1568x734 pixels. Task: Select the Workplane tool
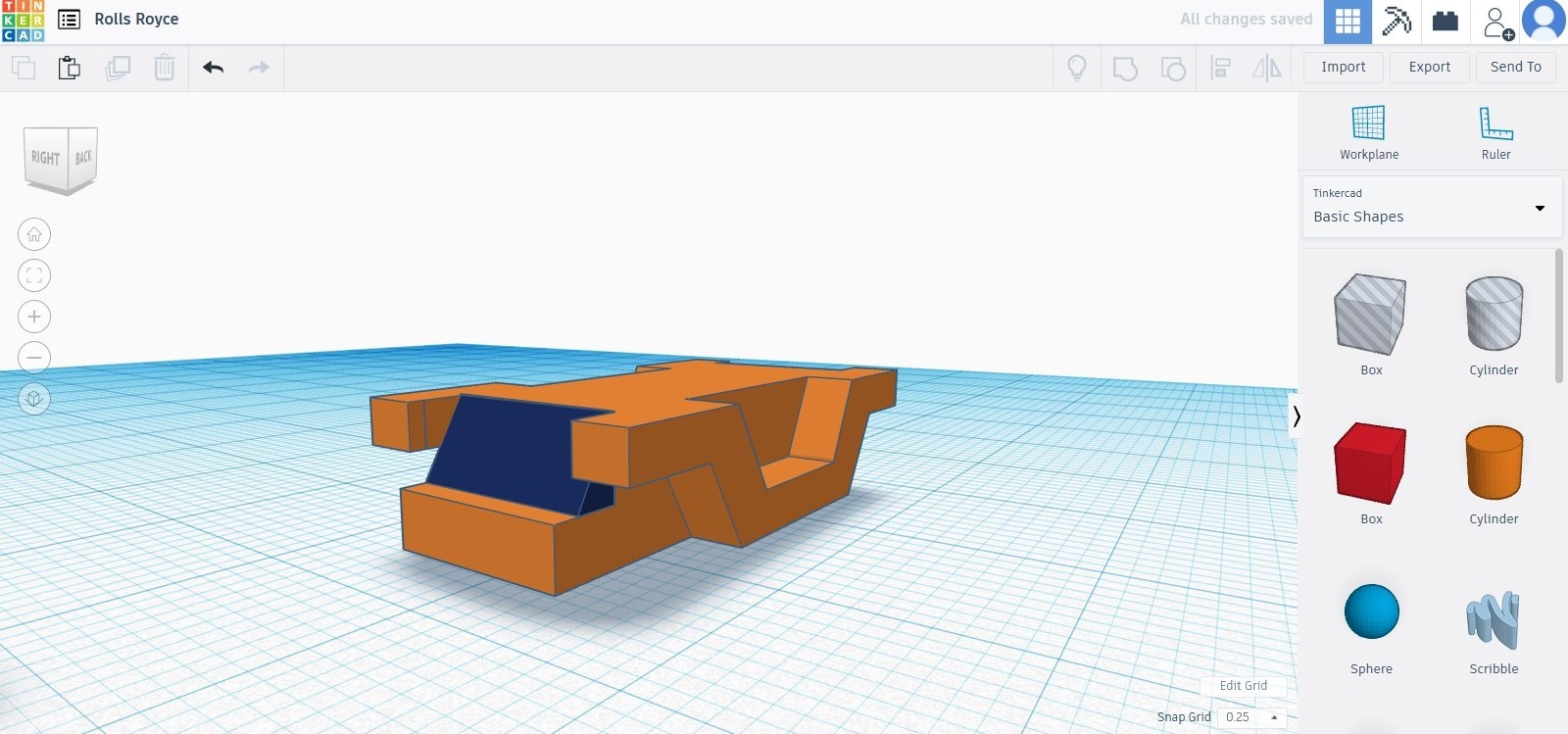click(1369, 133)
